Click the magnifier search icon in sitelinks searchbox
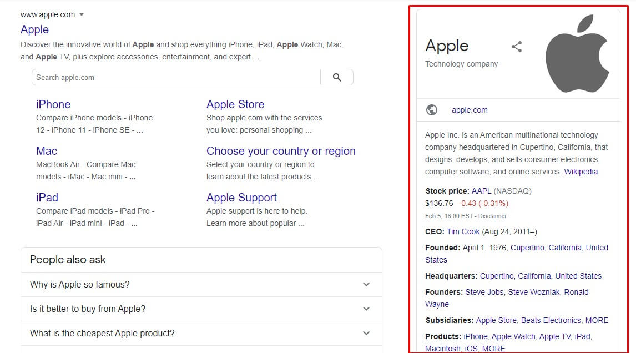Screen dimensions: 636x353 pos(337,78)
